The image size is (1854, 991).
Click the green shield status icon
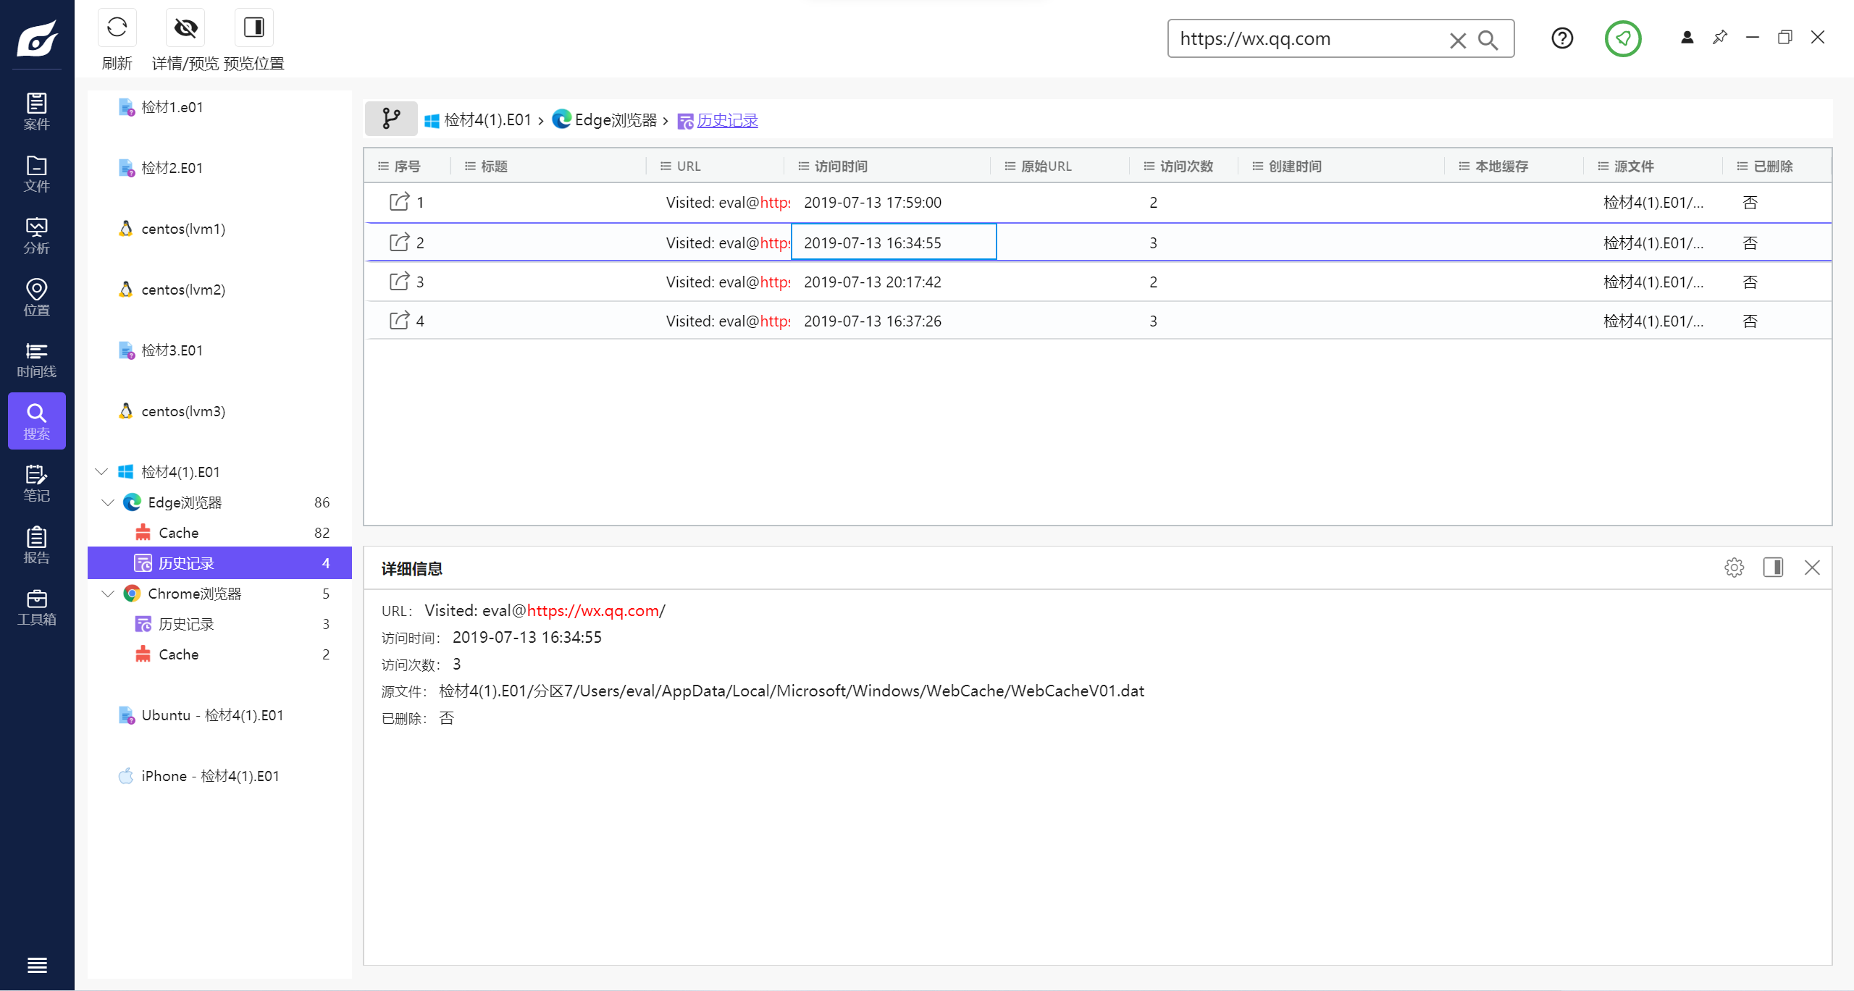(1623, 38)
